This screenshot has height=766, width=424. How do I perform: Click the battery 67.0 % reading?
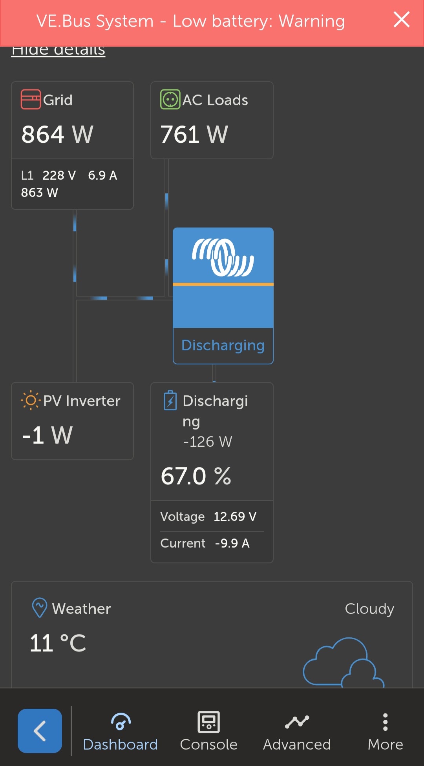tap(196, 476)
